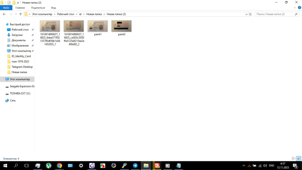Open Windows Settings gear in taskbar

pos(81,165)
